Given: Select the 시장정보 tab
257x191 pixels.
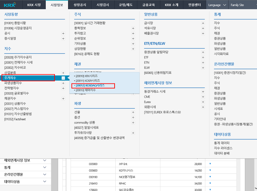Looking at the screenshot, I should (x=57, y=5).
